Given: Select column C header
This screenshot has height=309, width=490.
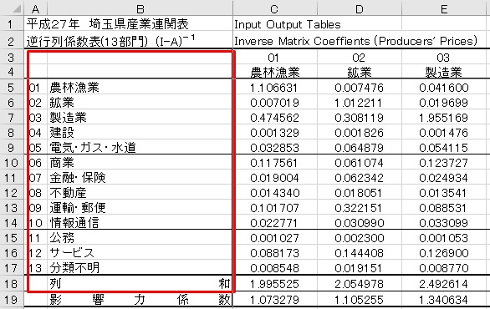Looking at the screenshot, I should coord(275,8).
